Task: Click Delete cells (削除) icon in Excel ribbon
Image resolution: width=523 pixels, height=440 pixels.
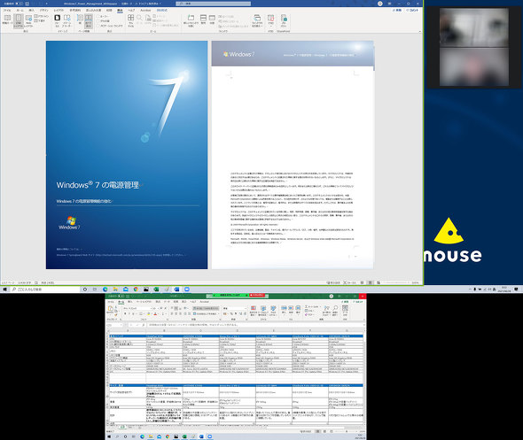Action: coord(291,310)
